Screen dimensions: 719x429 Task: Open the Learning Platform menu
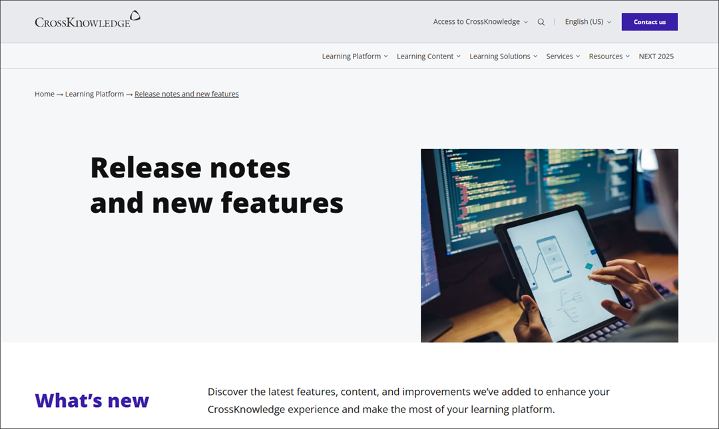coord(354,57)
